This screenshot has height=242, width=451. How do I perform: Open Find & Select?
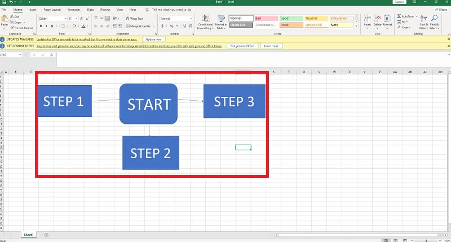(x=434, y=23)
